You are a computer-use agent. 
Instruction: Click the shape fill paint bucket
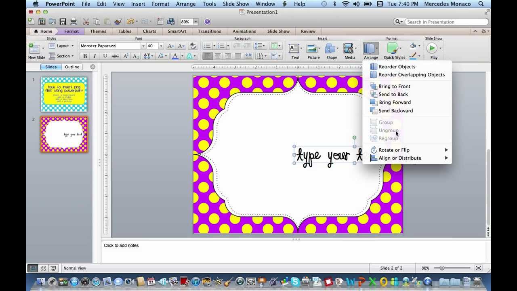[413, 46]
